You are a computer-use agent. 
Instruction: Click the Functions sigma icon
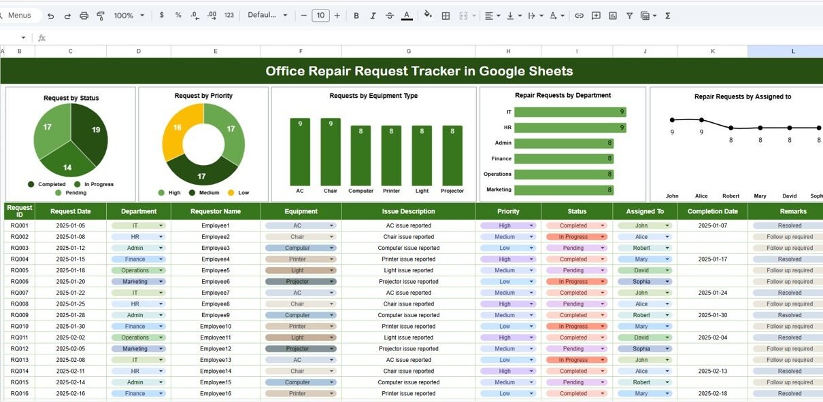pos(667,16)
